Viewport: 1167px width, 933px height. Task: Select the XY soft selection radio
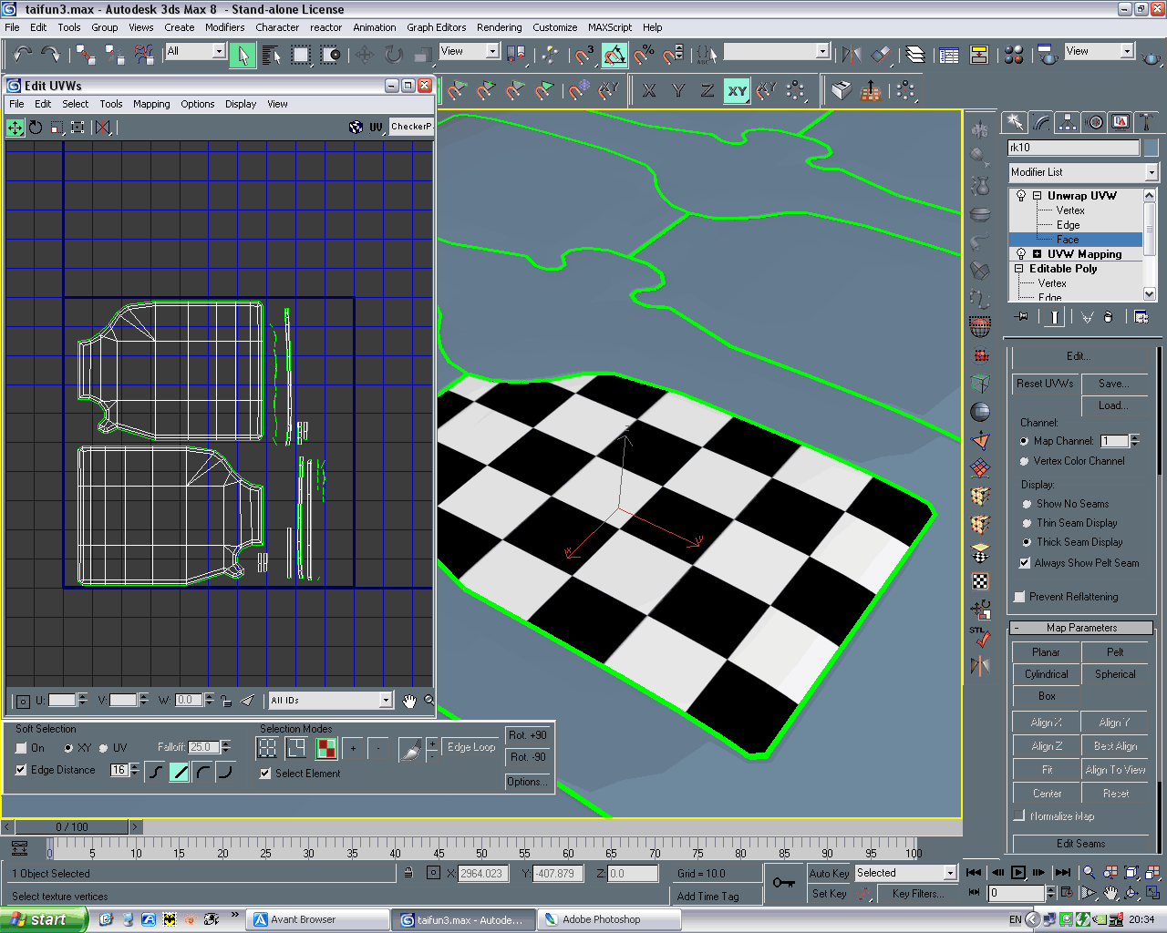click(x=68, y=748)
